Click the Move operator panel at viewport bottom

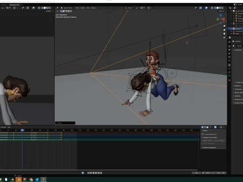pyautogui.click(x=65, y=123)
